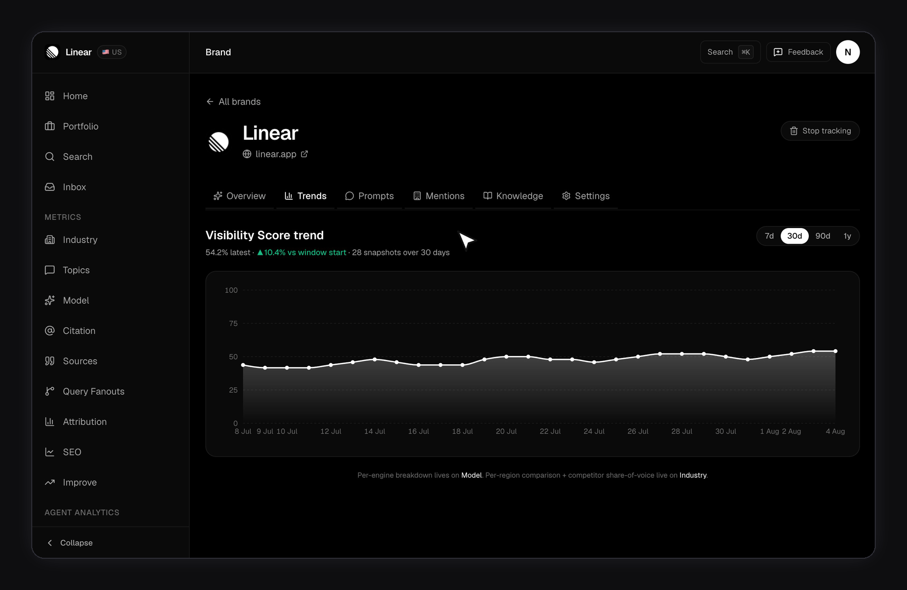Open Query Fanouts page
The height and width of the screenshot is (590, 907).
tap(110, 391)
